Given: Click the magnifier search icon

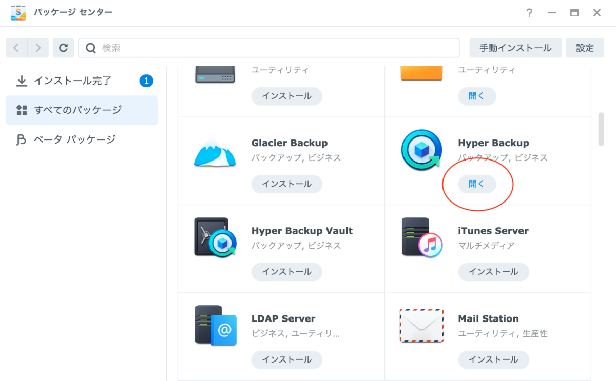Looking at the screenshot, I should click(x=91, y=48).
